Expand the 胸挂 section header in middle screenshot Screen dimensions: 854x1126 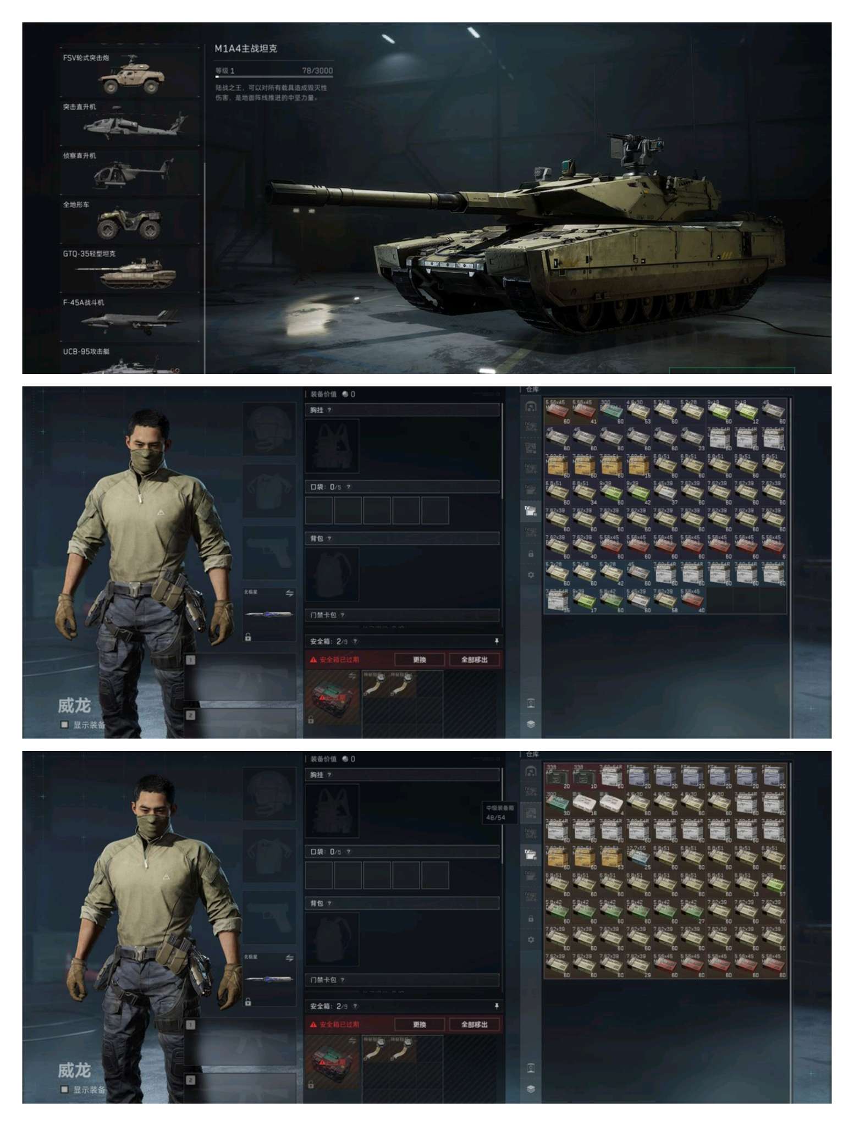coord(402,410)
